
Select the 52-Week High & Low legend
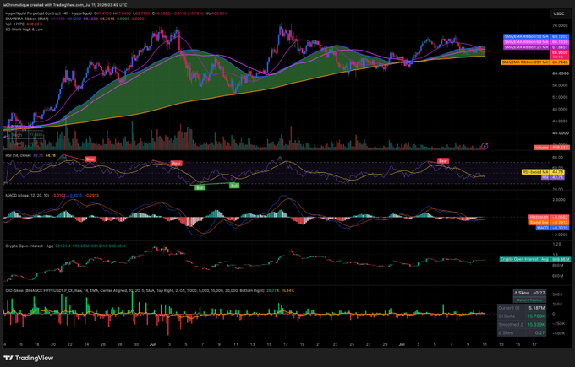24,30
